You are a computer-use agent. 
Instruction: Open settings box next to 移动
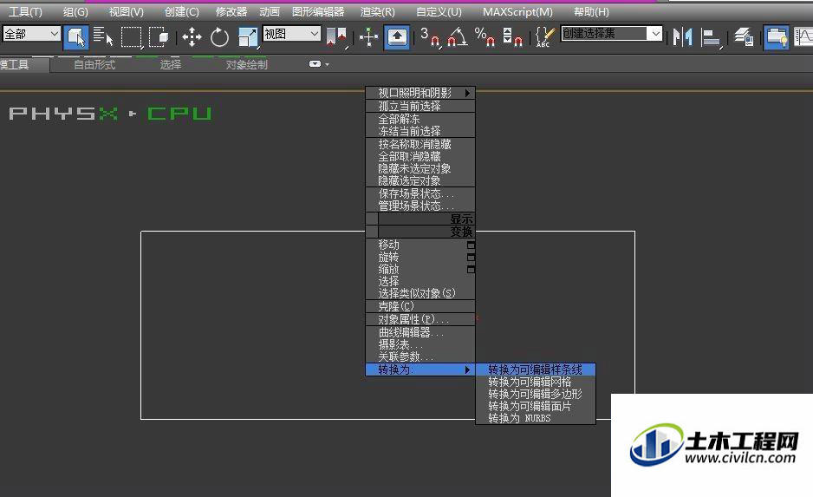pyautogui.click(x=471, y=245)
